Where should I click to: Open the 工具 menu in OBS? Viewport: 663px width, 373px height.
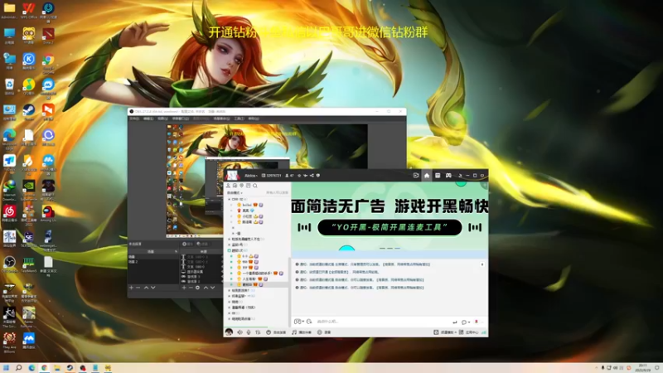coord(239,119)
